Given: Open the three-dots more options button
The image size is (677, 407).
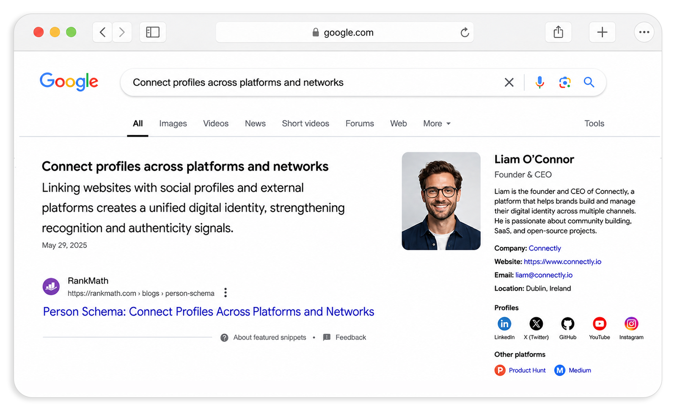Looking at the screenshot, I should click(x=644, y=32).
